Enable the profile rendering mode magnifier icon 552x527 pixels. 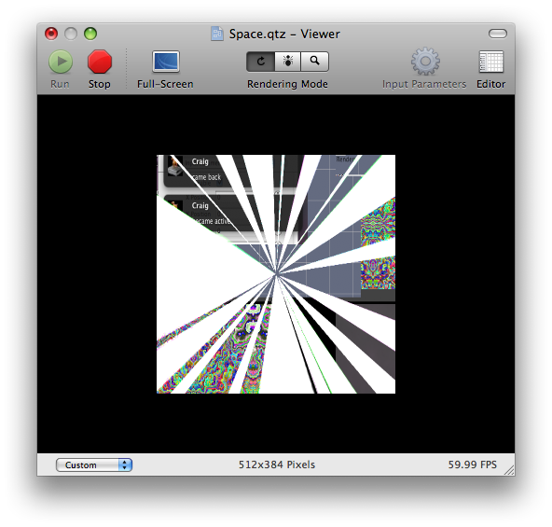coord(315,62)
